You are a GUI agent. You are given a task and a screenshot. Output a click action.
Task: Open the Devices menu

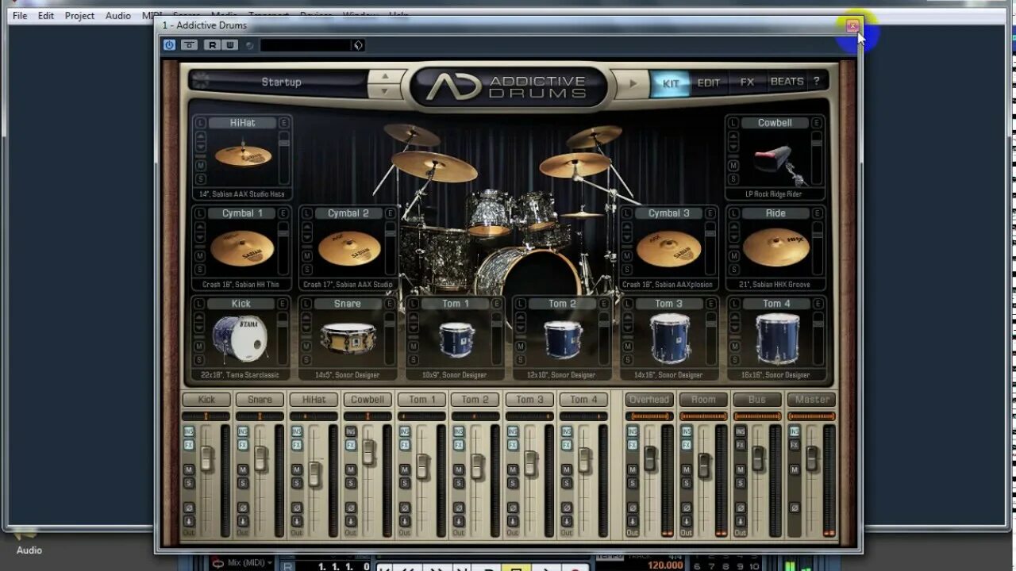tap(316, 16)
